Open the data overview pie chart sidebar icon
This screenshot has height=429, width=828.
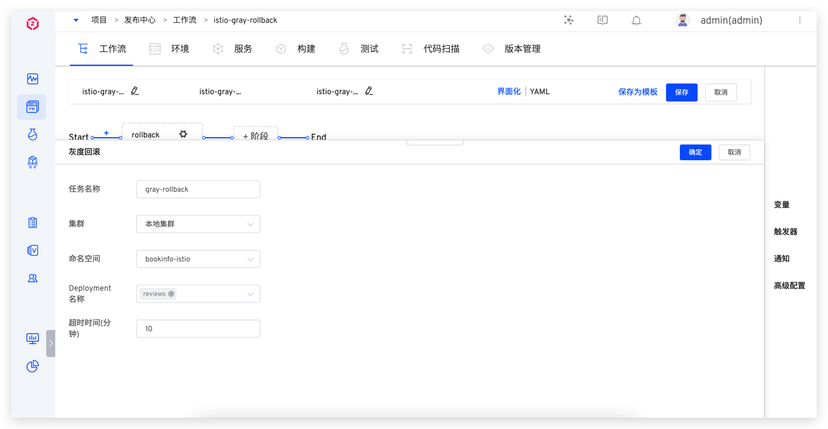point(32,366)
